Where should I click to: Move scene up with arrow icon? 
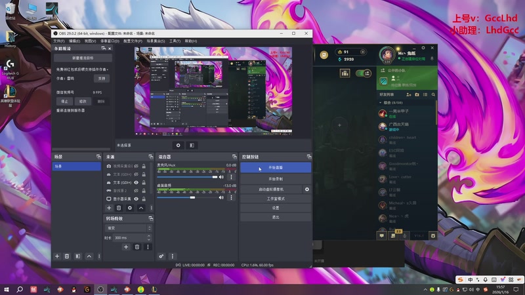click(89, 256)
